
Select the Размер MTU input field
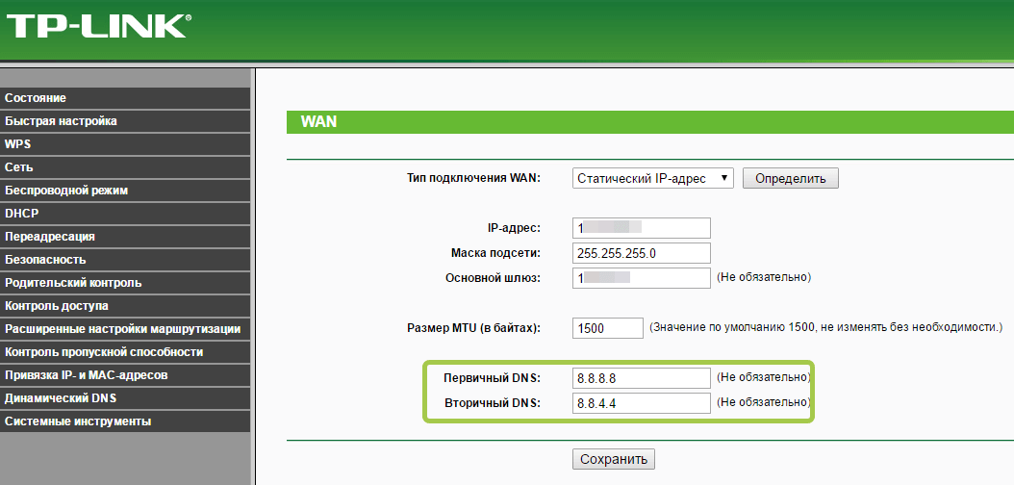tap(607, 328)
